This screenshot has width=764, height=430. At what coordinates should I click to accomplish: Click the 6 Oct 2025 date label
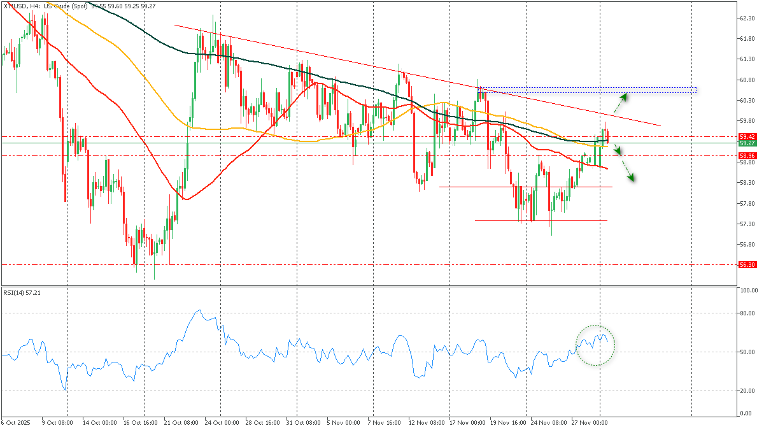coord(16,423)
